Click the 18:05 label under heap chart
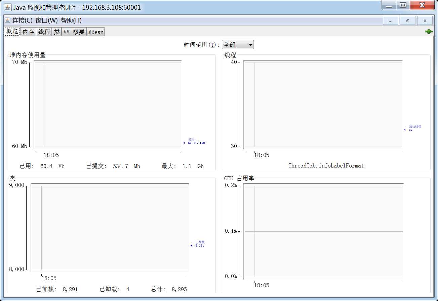Viewport: 438px width, 301px height. coord(51,155)
